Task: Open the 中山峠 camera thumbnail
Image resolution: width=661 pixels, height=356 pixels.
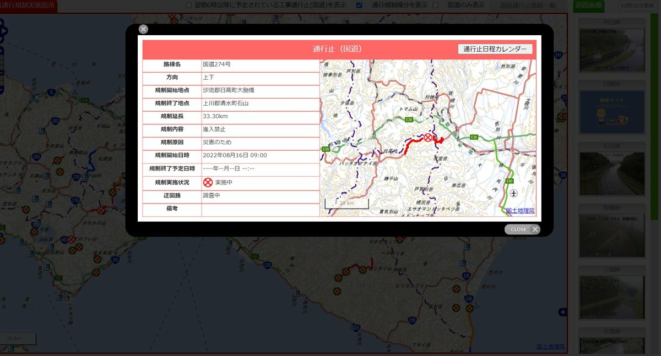Action: click(x=611, y=50)
